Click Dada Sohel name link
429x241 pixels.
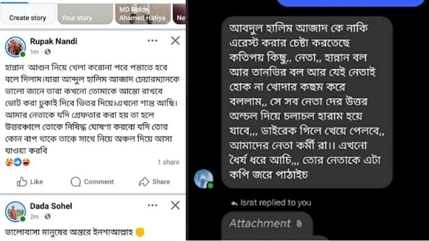pyautogui.click(x=51, y=206)
